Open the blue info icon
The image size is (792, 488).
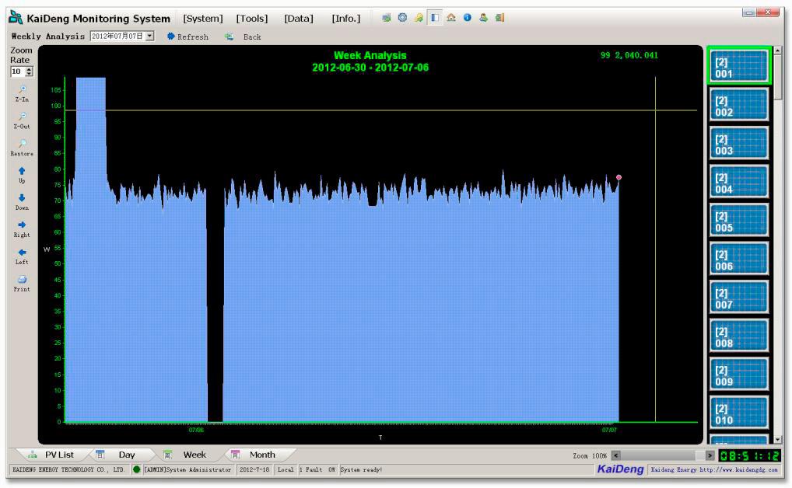coord(468,18)
